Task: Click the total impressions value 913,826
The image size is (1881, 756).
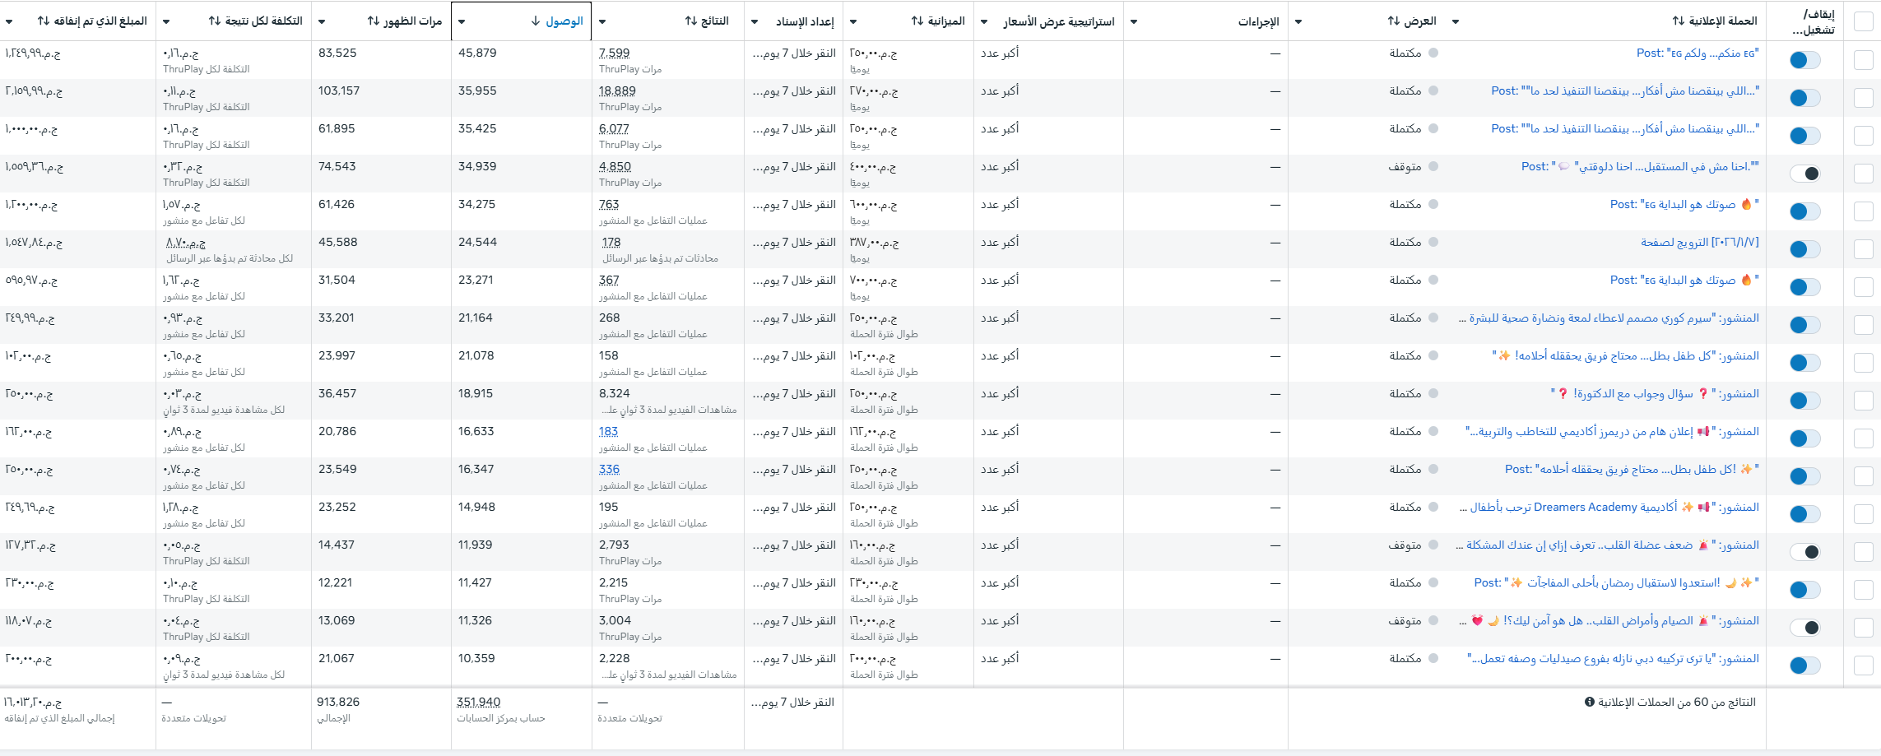Action: (x=338, y=702)
